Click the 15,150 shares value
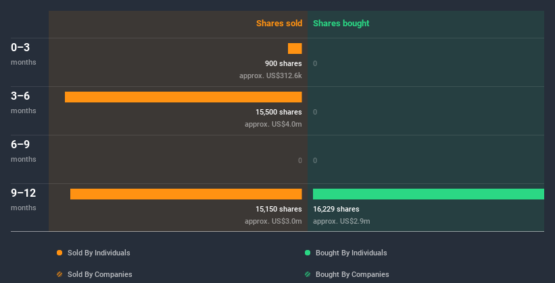This screenshot has height=283, width=555. coord(279,209)
